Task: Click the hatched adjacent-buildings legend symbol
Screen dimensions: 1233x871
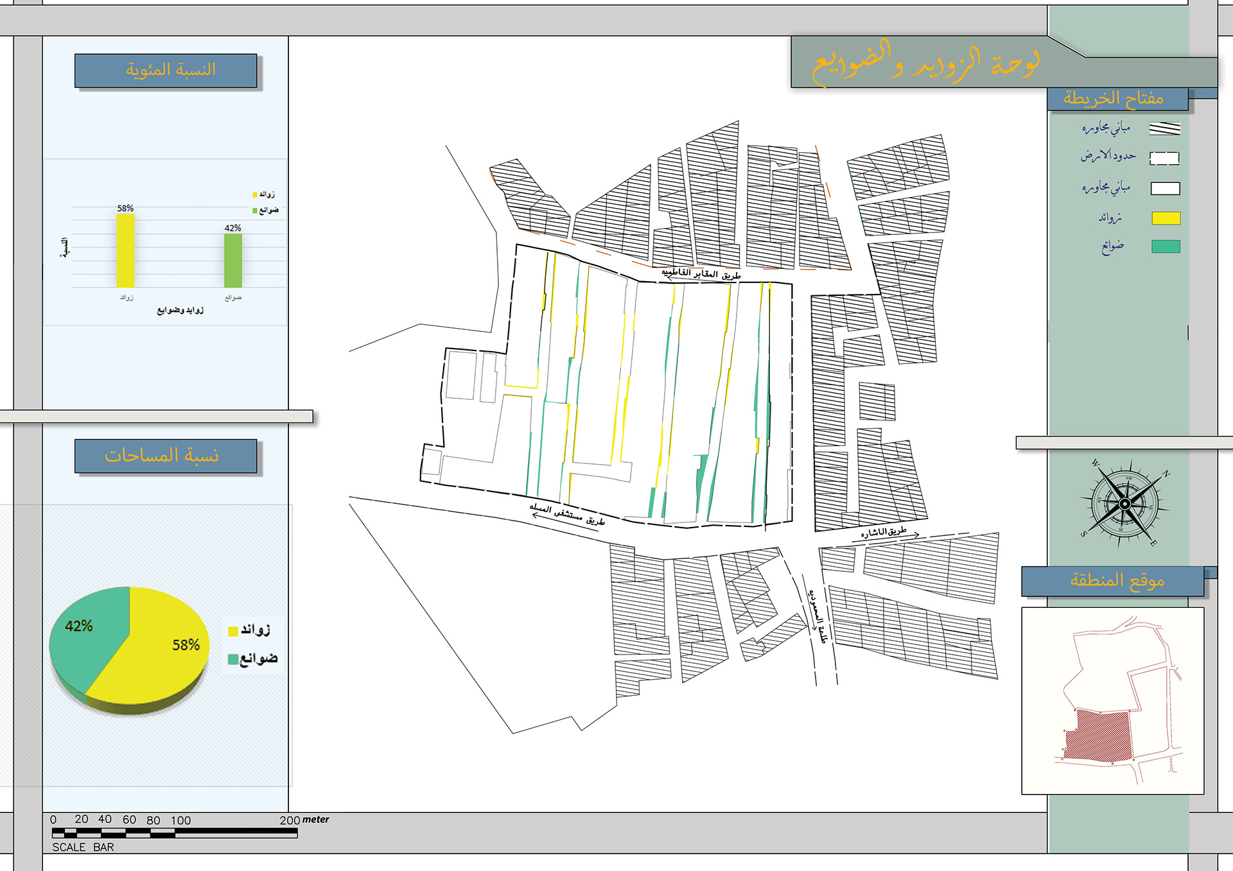Action: [1164, 129]
